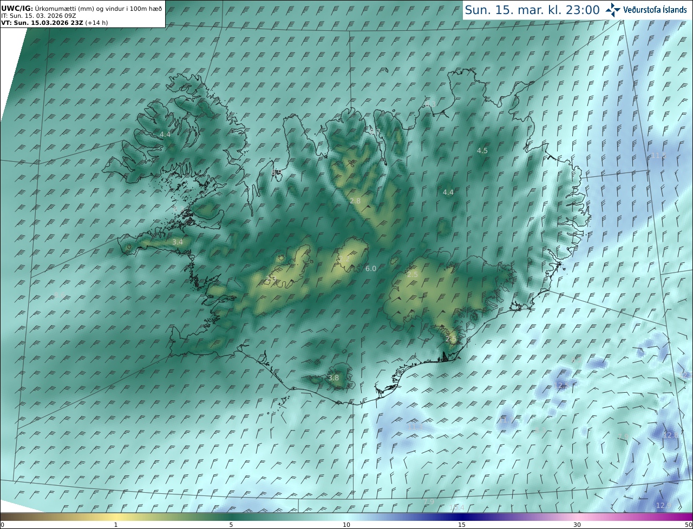Click the 3.8 value near the south coast
The image size is (693, 529).
click(334, 378)
